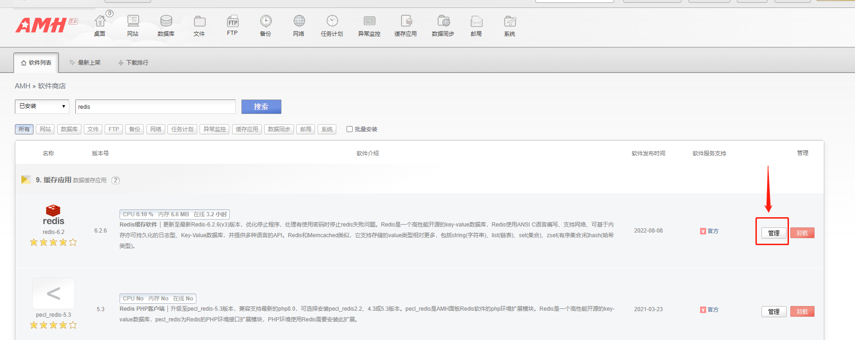Open the 桌面 desktop icon
This screenshot has width=855, height=340.
(100, 21)
